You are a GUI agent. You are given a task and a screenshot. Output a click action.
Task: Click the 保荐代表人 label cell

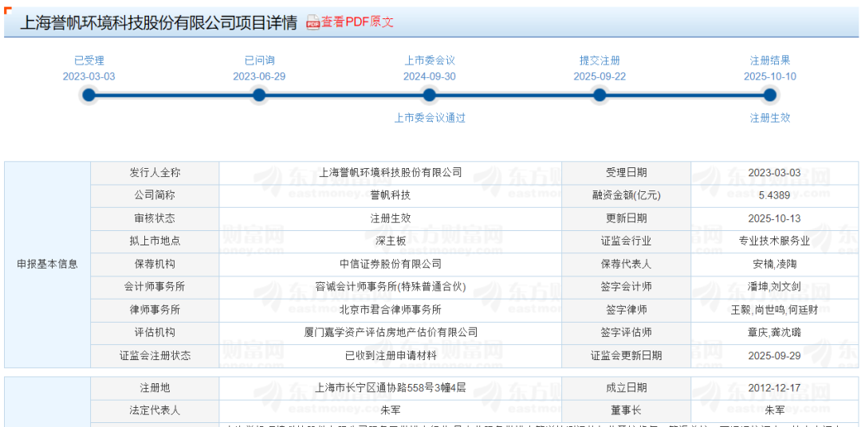pos(627,264)
